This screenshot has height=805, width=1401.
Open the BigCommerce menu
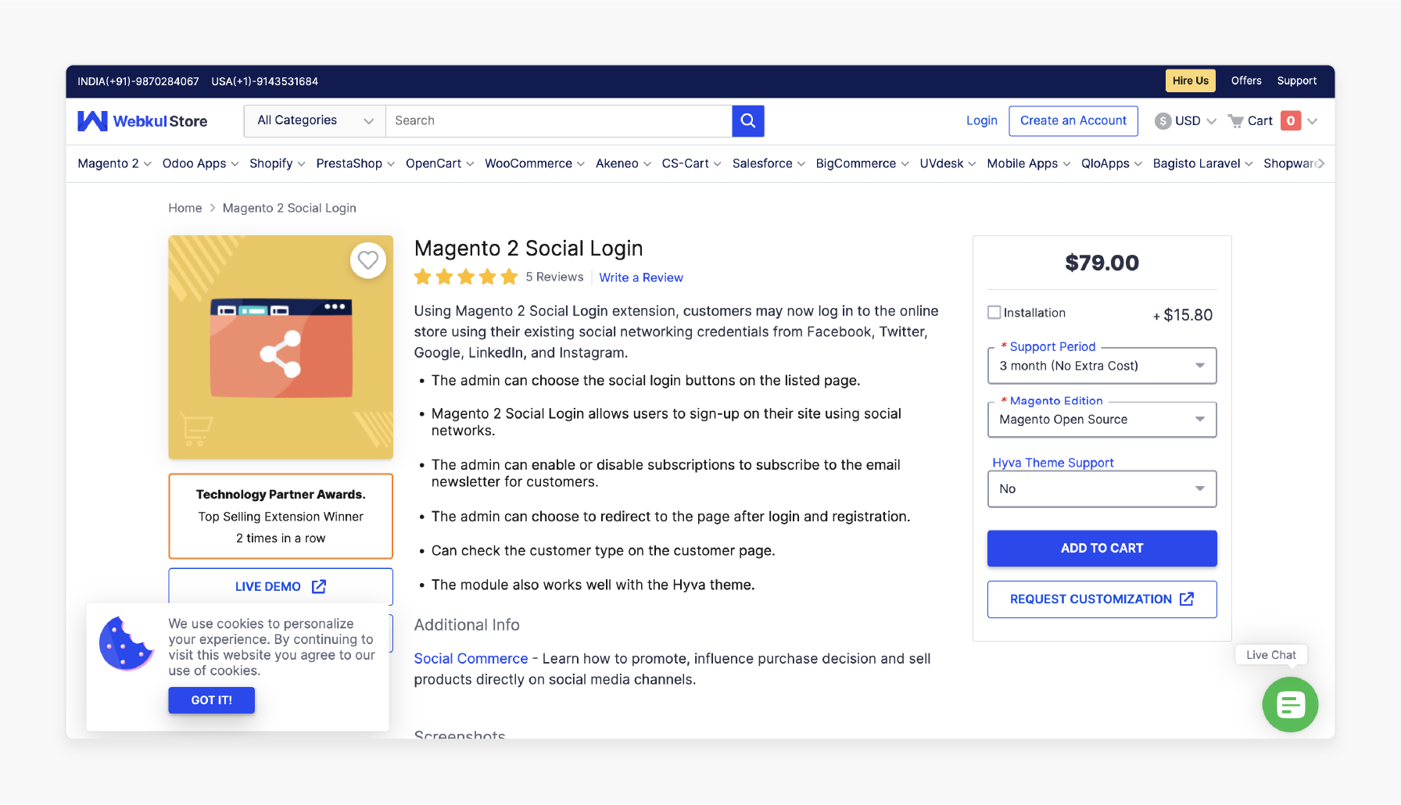(862, 163)
